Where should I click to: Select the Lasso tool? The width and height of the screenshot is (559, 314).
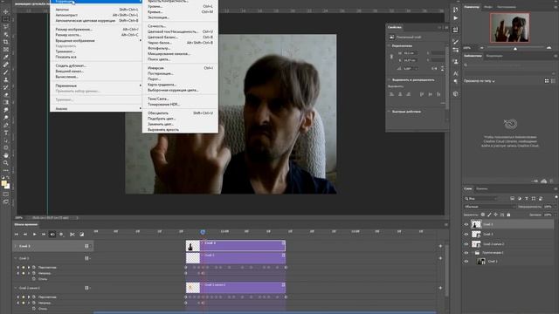pos(6,27)
